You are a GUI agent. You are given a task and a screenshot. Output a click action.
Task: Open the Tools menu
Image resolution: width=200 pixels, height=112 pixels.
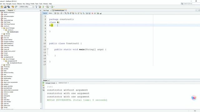[x=41, y=4]
